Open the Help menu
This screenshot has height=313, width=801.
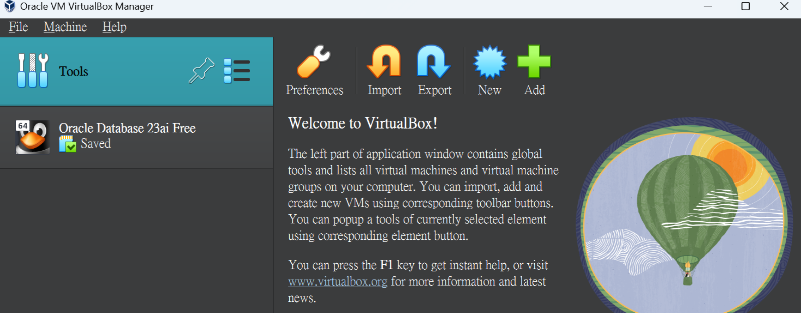(114, 27)
